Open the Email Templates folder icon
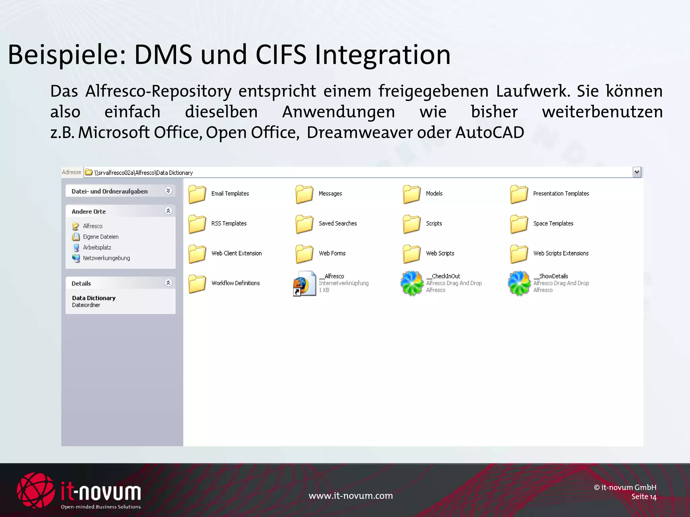The height and width of the screenshot is (517, 690). (x=197, y=194)
